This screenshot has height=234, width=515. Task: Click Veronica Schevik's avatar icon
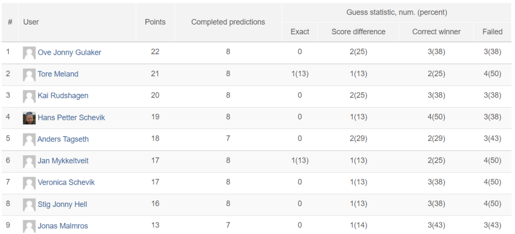pos(29,183)
